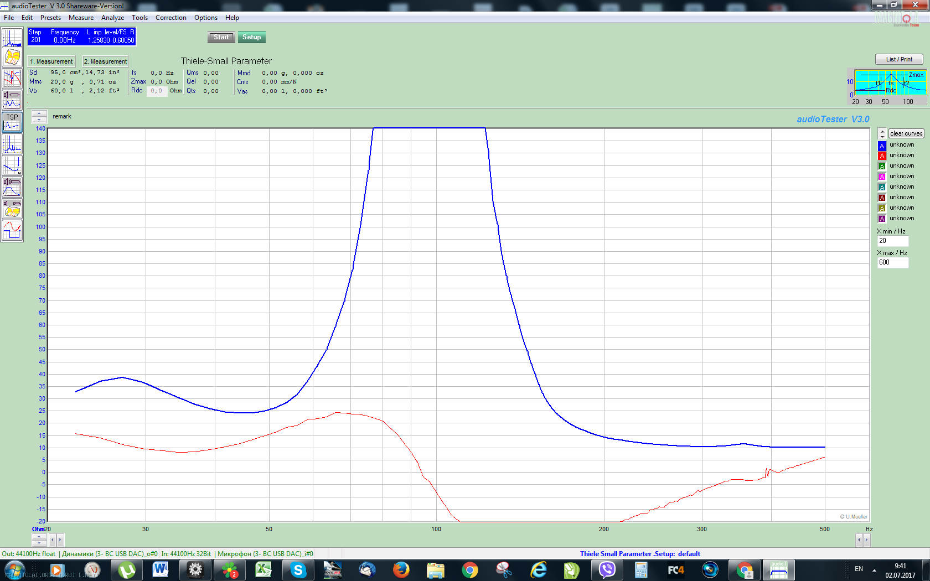Open uTorrent from the taskbar
Image resolution: width=930 pixels, height=581 pixels.
(x=127, y=569)
